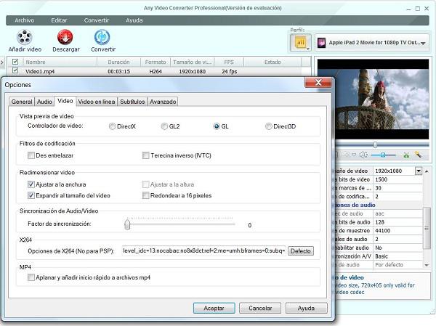Select the Video tab in Opciones
This screenshot has height=326, width=436.
point(65,101)
